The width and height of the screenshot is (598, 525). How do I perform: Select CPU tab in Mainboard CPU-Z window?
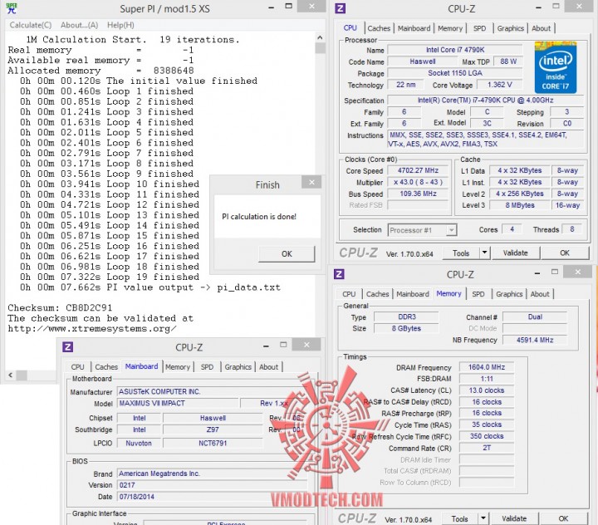point(77,367)
